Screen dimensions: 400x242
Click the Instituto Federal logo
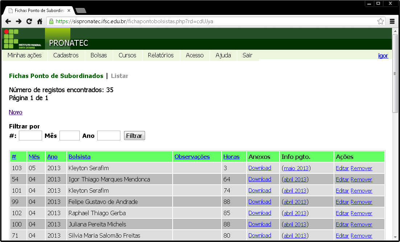[x=23, y=39]
